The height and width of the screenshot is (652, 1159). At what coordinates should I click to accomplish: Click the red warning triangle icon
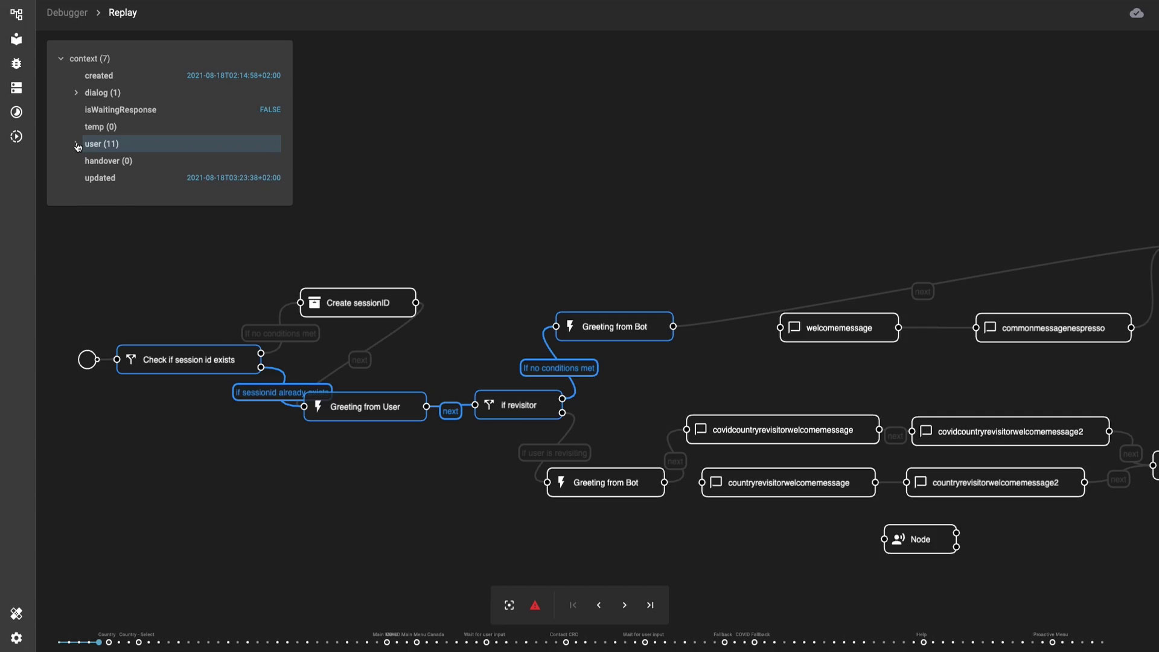(x=535, y=605)
